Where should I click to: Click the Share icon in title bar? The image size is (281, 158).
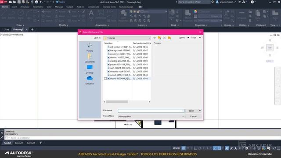(61, 2)
